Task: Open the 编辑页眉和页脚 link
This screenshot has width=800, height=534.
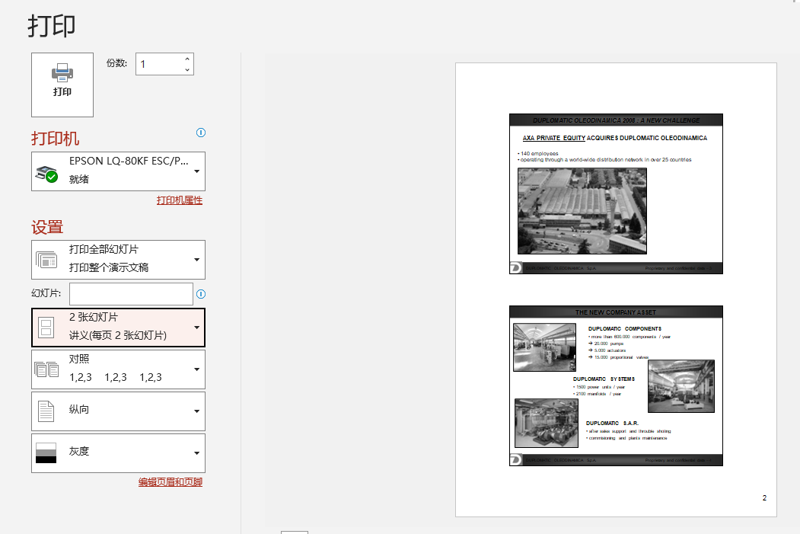Action: (x=171, y=482)
